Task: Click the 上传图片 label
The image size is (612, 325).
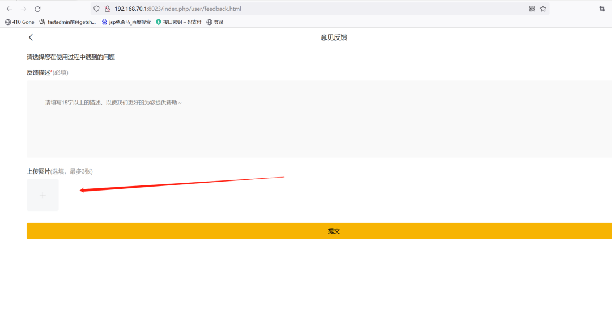Action: click(x=39, y=171)
